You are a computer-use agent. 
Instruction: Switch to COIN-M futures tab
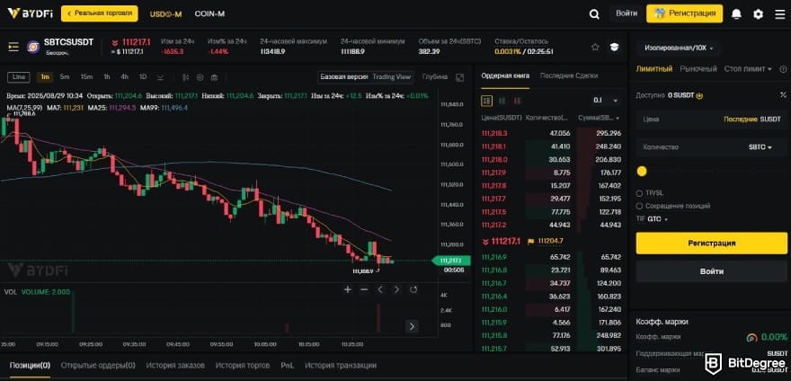pos(209,14)
